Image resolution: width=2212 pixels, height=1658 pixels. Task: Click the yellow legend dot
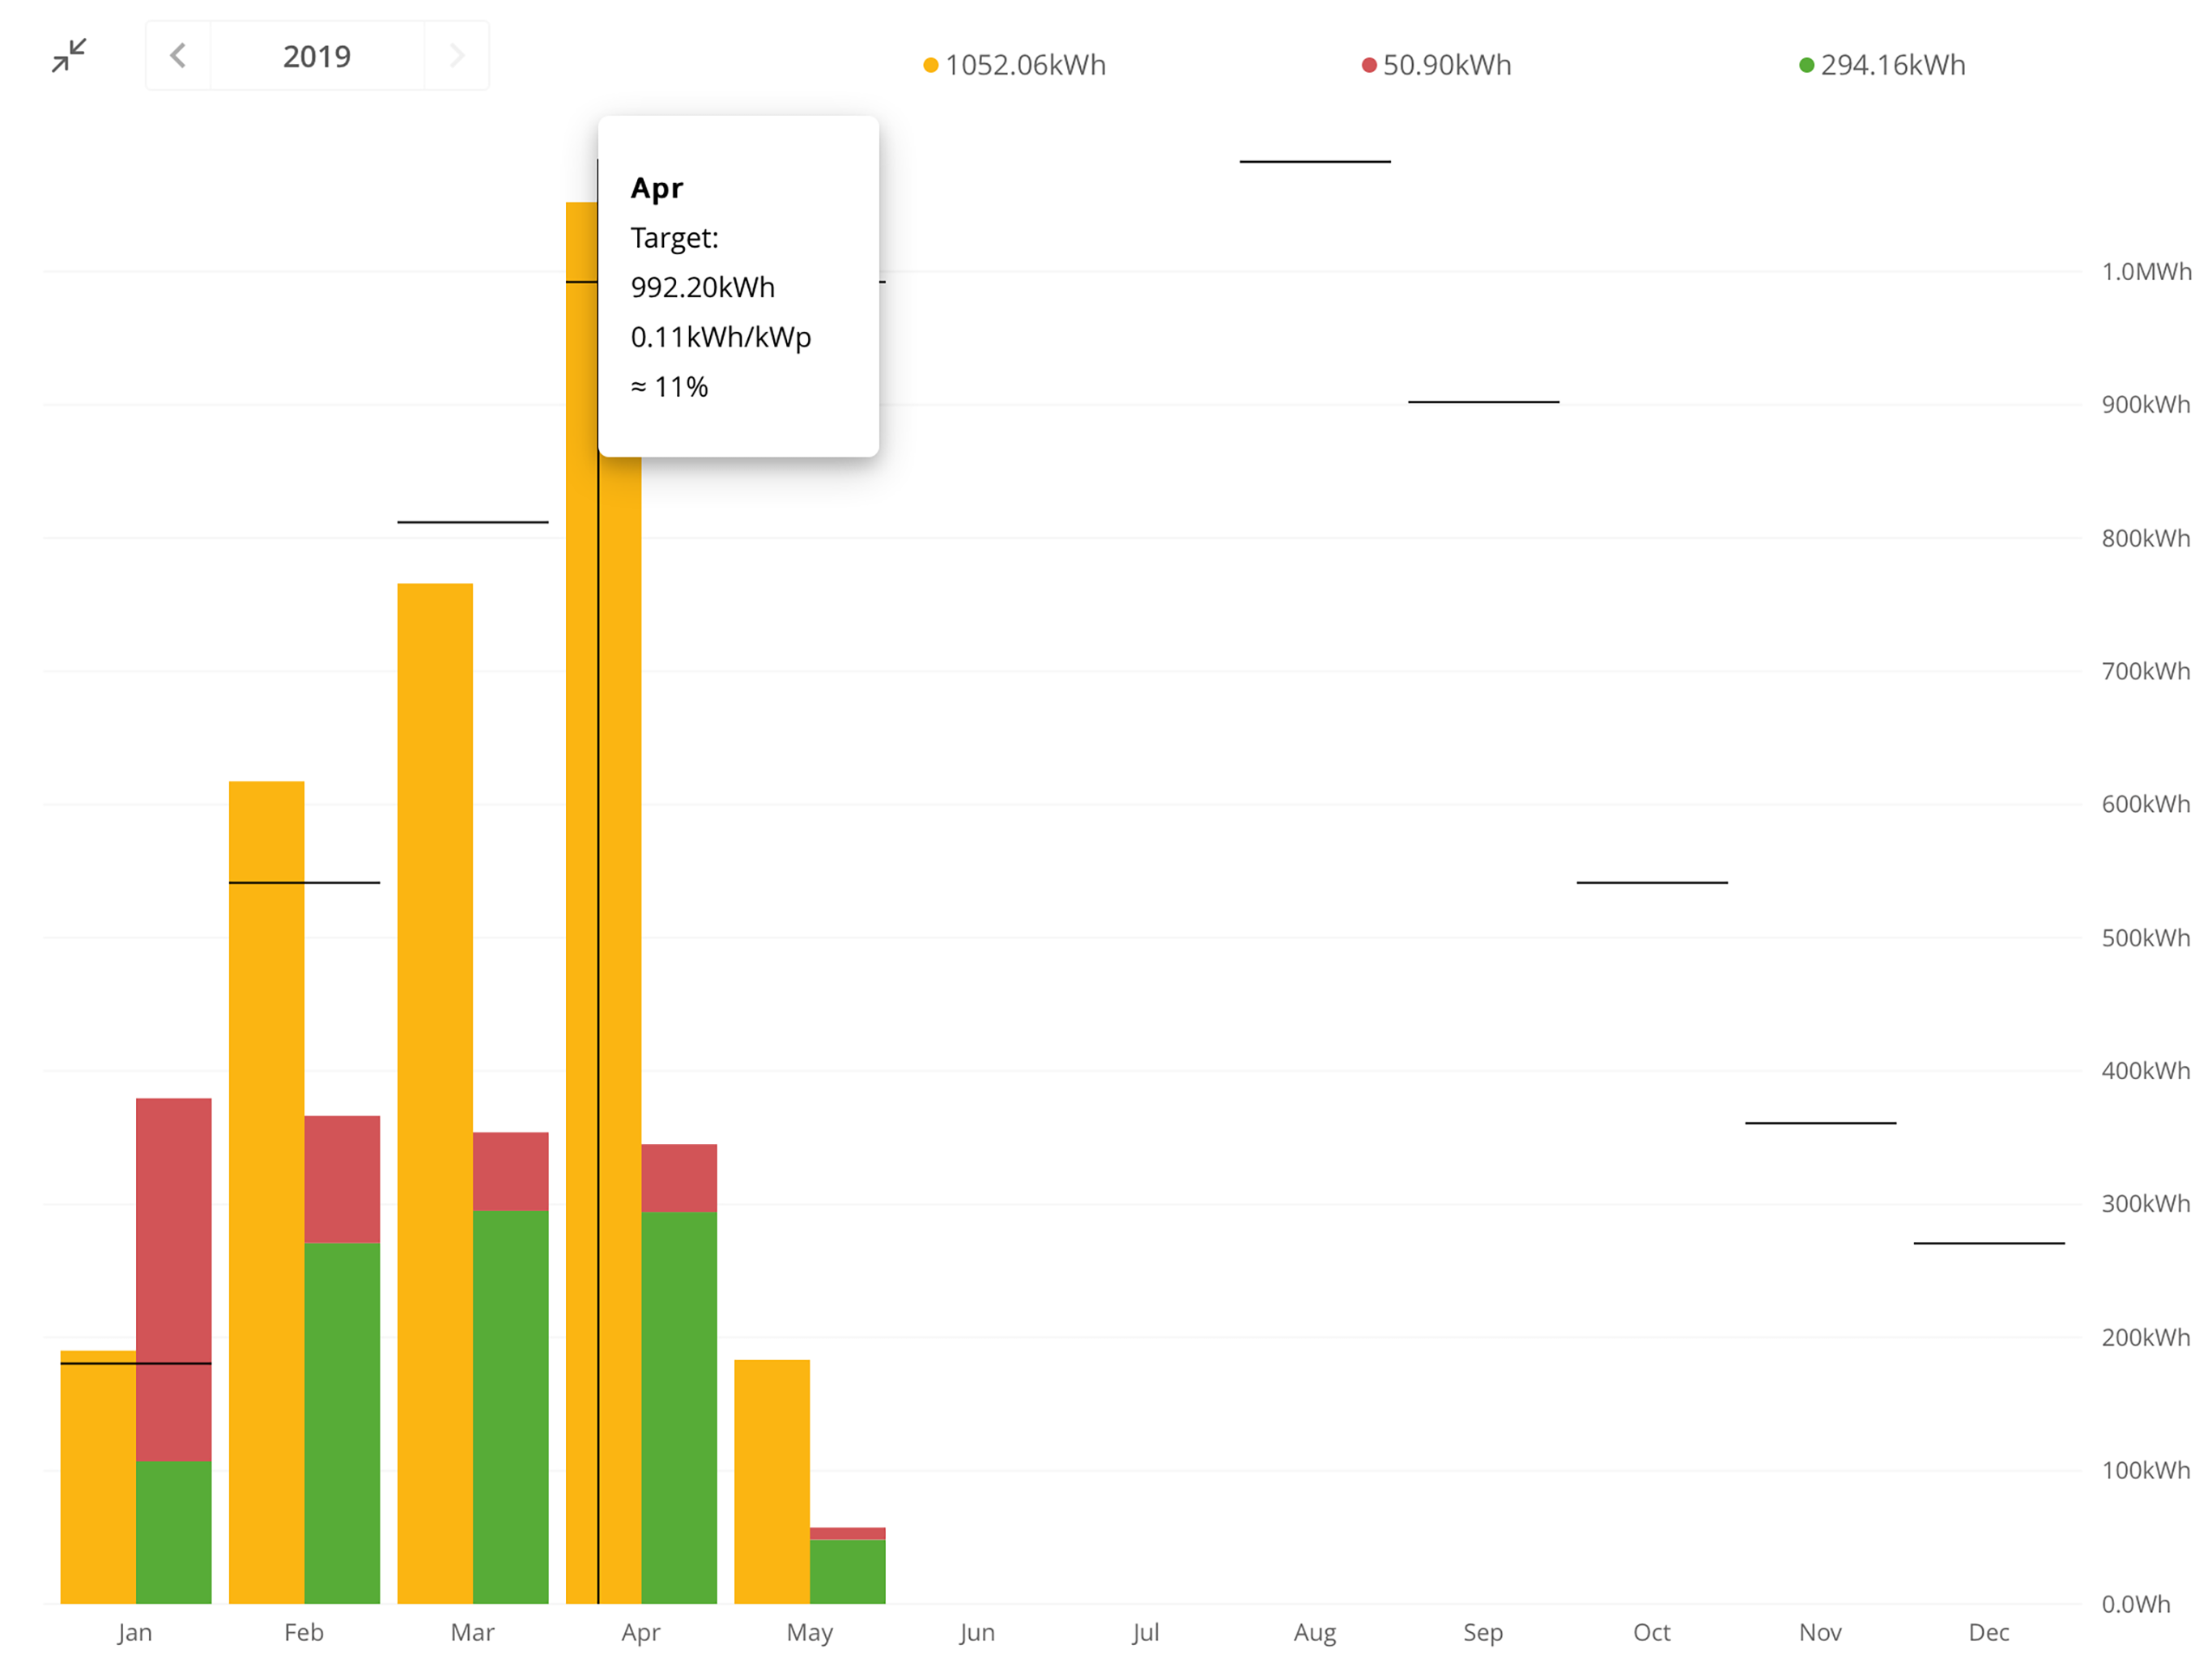pyautogui.click(x=931, y=65)
